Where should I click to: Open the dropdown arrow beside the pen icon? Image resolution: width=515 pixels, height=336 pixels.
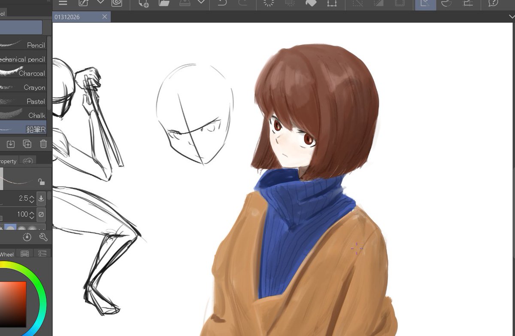[x=100, y=2]
